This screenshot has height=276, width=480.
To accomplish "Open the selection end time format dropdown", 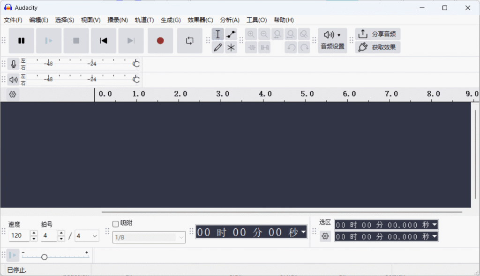I will tap(435, 236).
